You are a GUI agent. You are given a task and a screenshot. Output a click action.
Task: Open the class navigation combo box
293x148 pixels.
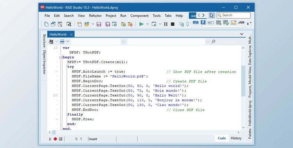coord(98,42)
